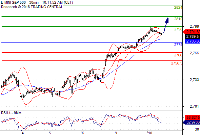This screenshot has height=135, width=200.
Task: Click the blue 52.9706 RSI value tag
Action: click(192, 122)
